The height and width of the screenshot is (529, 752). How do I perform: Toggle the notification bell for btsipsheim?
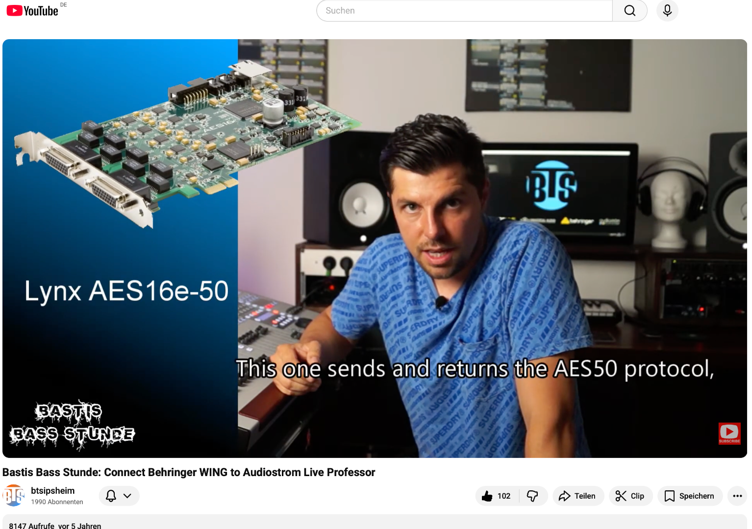111,496
